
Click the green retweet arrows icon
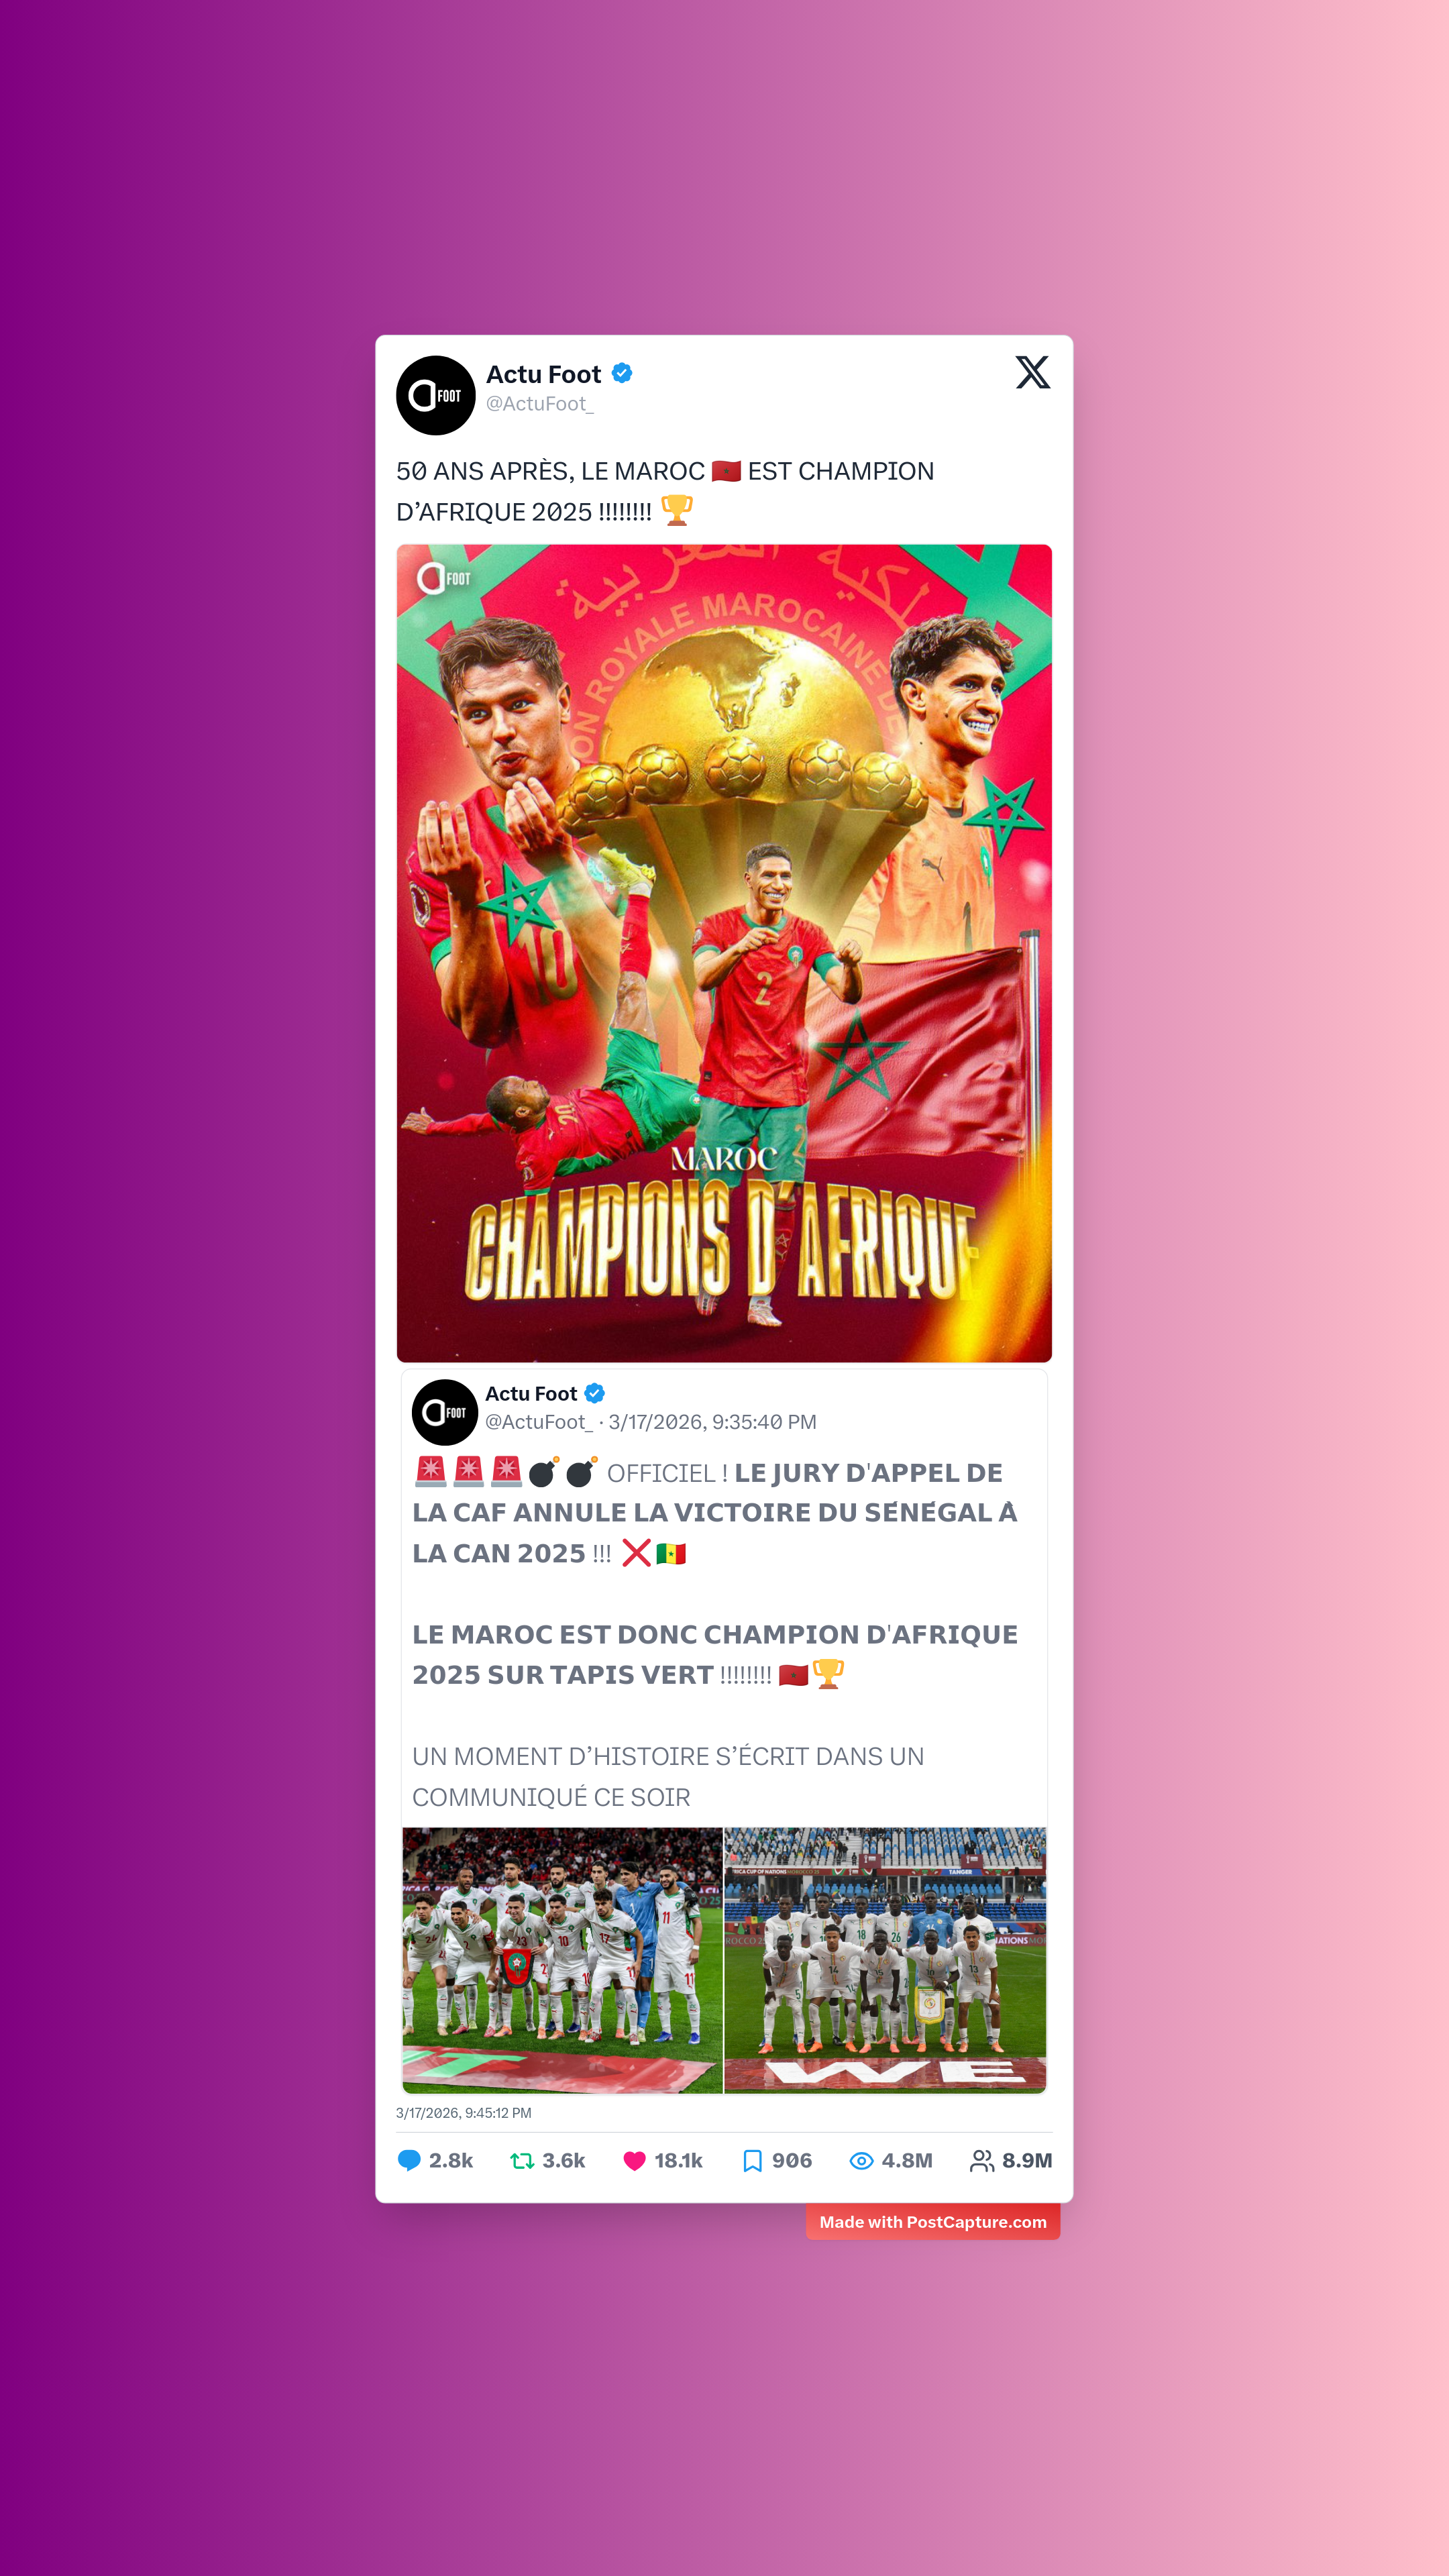point(522,2160)
